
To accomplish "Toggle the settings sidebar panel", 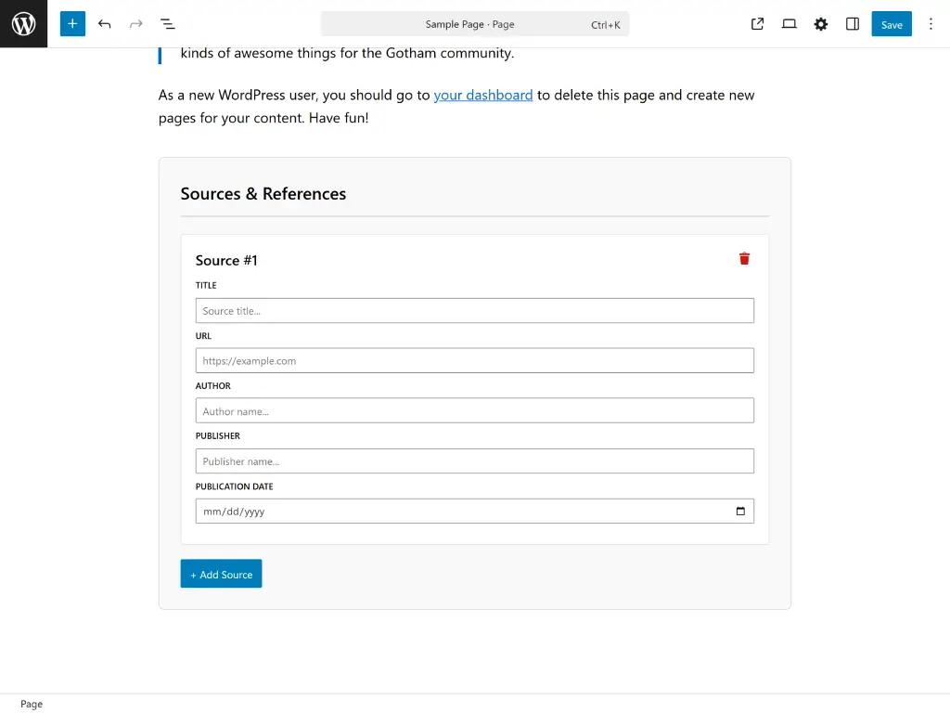I will (853, 24).
